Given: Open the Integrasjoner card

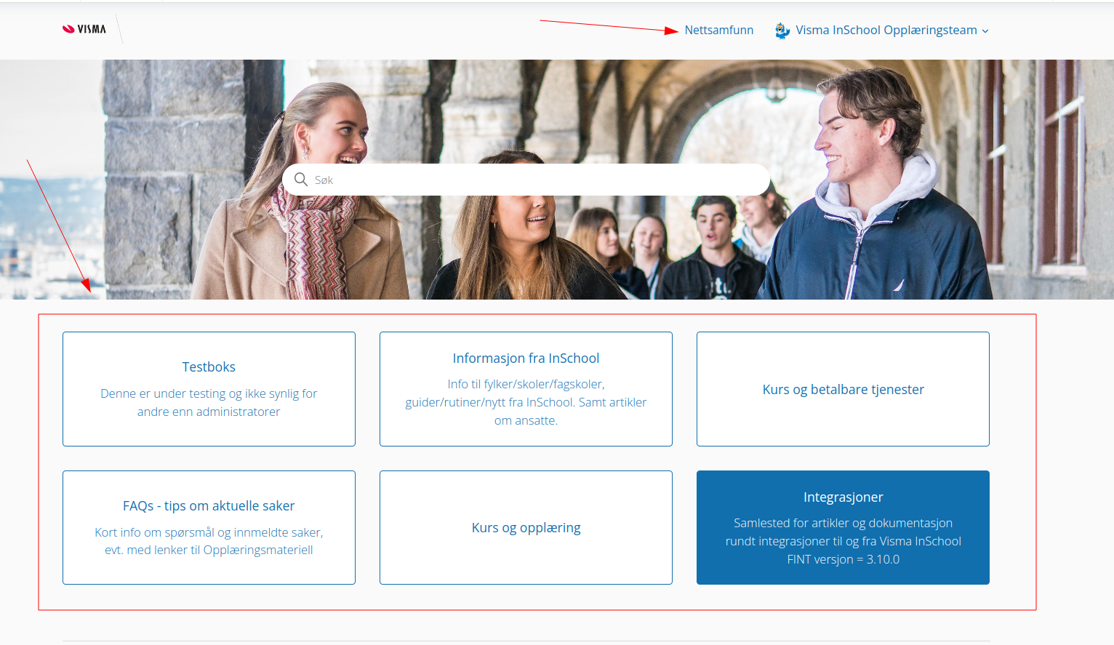Looking at the screenshot, I should pos(843,527).
